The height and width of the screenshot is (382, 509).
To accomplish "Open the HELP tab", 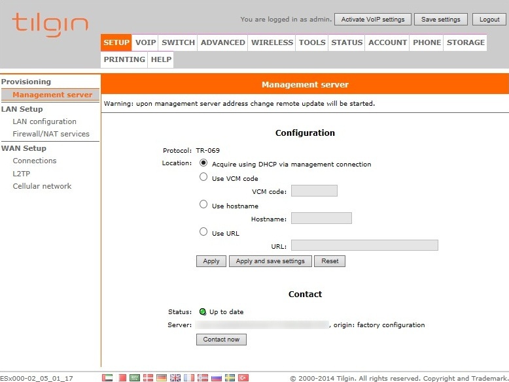I will [x=161, y=59].
